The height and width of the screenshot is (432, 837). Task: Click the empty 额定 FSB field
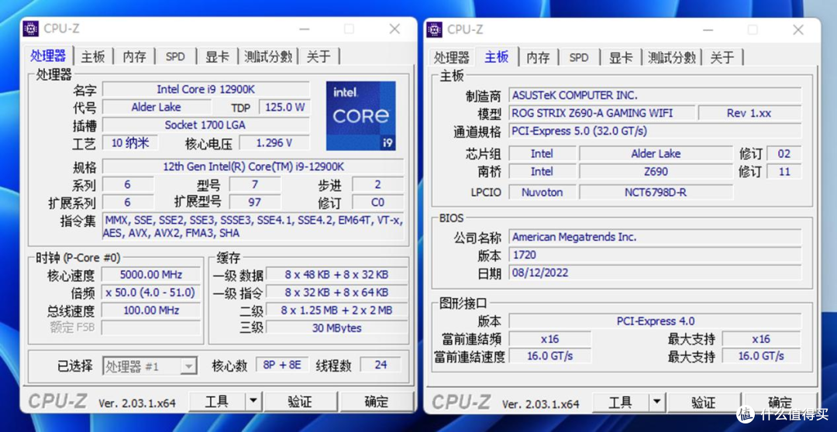coord(151,327)
